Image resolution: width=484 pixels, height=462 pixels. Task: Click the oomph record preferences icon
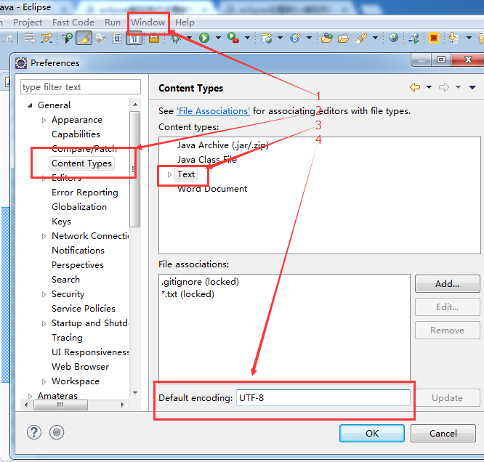click(x=57, y=432)
